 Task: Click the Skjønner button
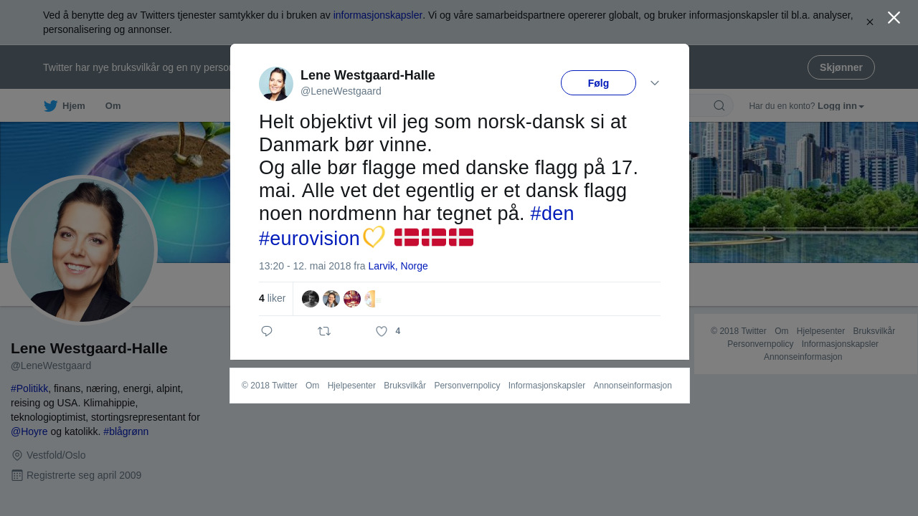[841, 67]
